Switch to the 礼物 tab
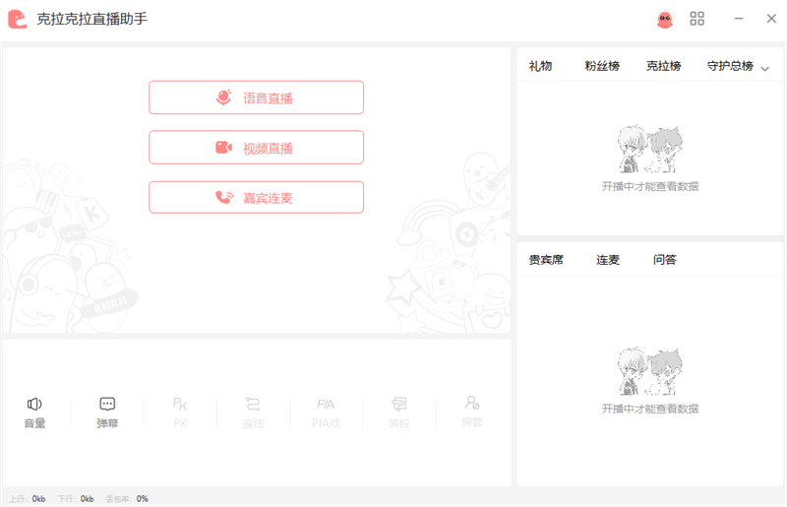Viewport: 787px width, 507px height. 540,66
